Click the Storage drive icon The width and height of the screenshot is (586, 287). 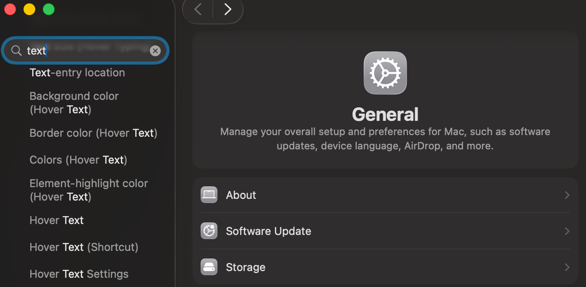209,267
